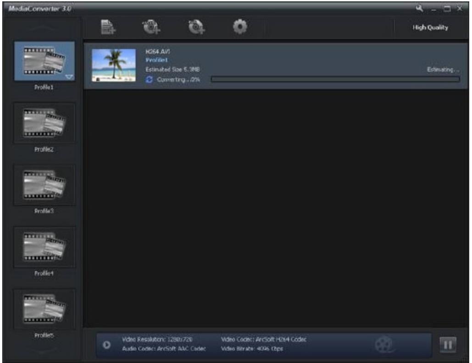Click the Video Resolution 1280x720 text
This screenshot has height=363, width=472.
(x=157, y=340)
